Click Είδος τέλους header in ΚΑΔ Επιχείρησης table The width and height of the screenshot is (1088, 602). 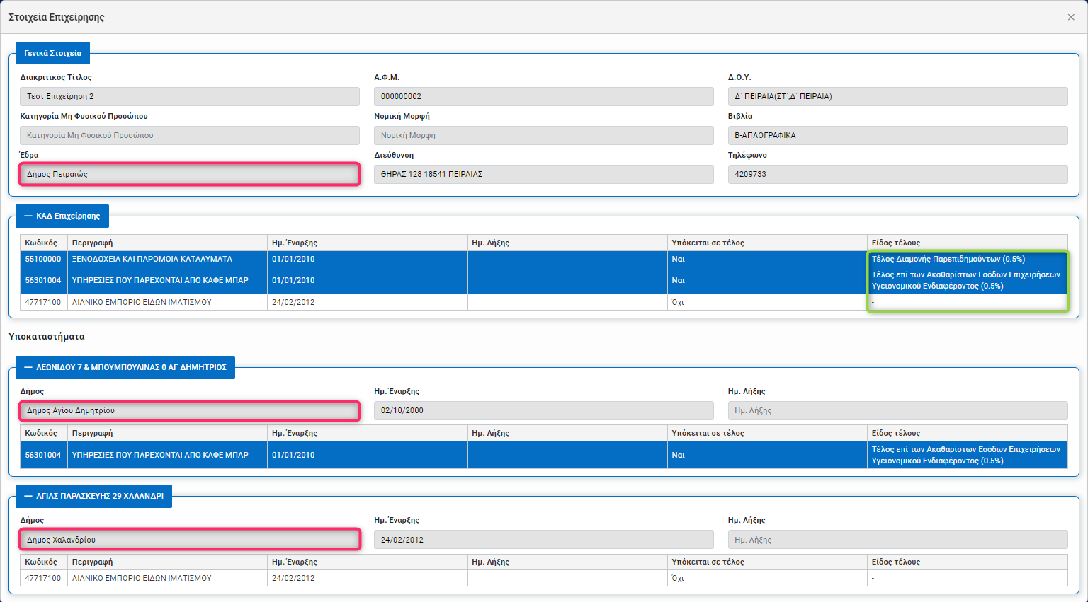click(968, 243)
